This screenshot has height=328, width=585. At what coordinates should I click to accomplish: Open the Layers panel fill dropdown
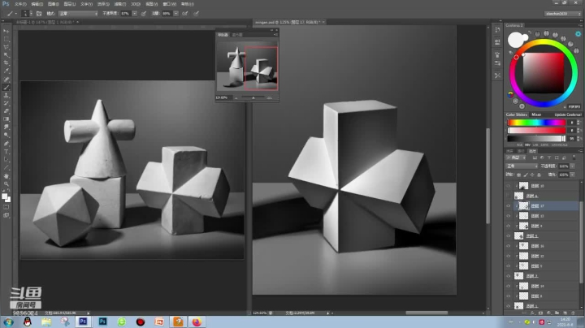(x=572, y=175)
